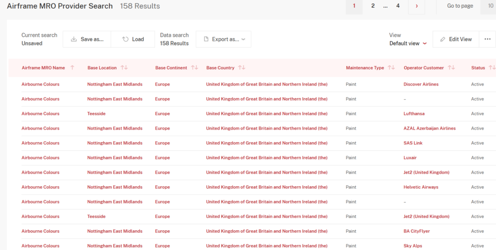Open Lufthansa operator link

coord(414,114)
